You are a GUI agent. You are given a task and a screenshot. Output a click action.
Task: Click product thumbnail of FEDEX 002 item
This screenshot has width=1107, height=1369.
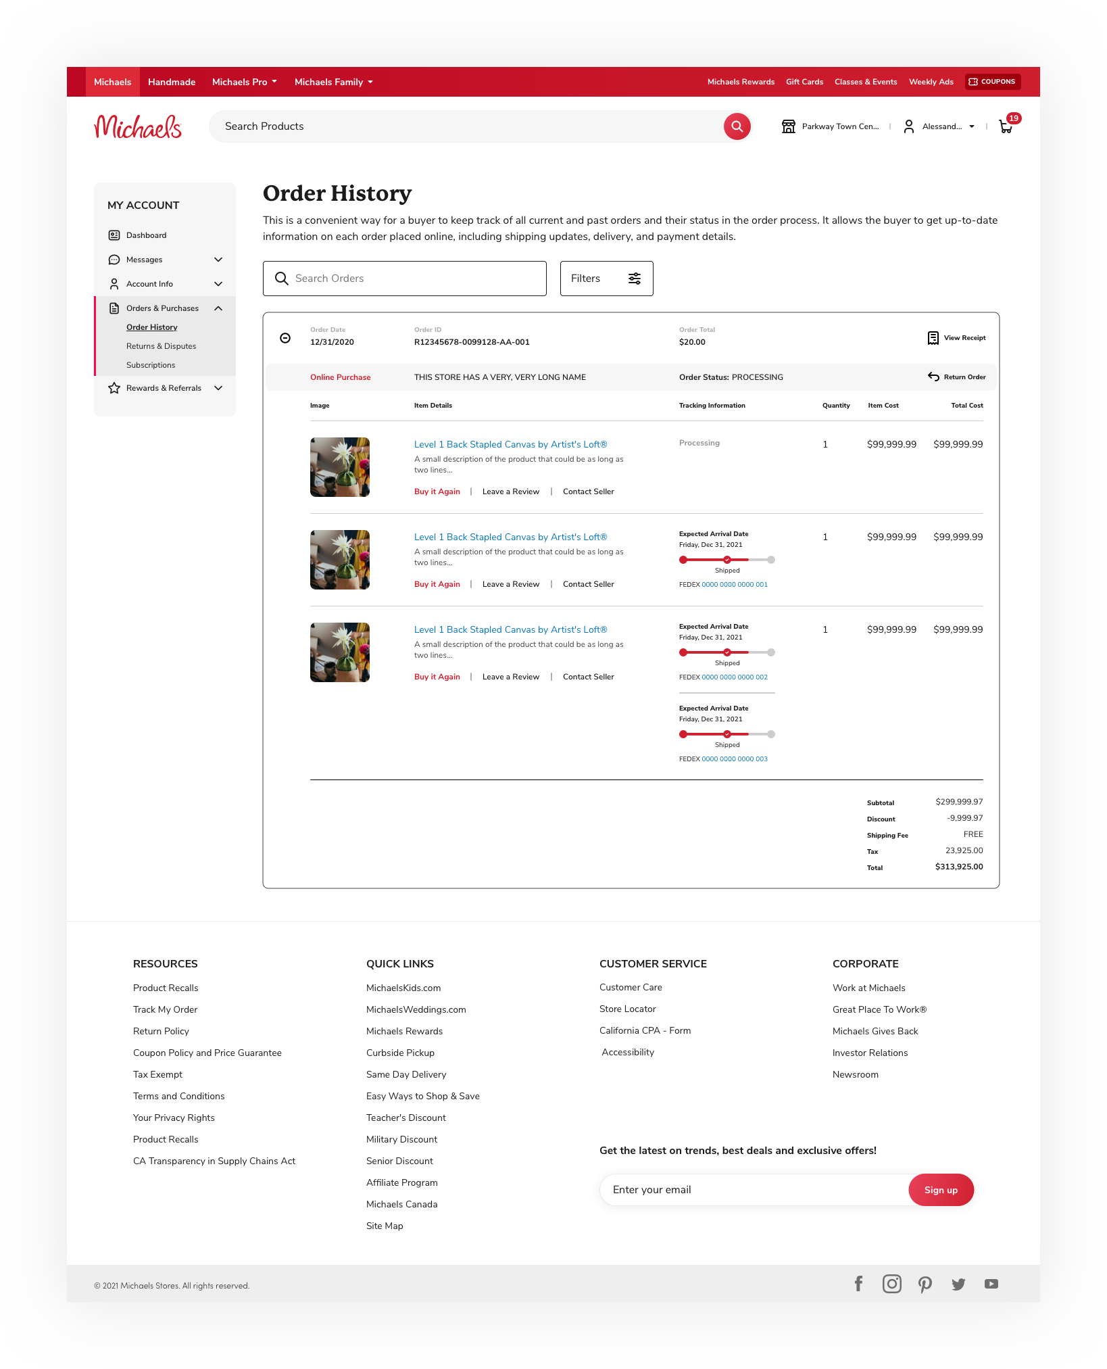click(340, 652)
